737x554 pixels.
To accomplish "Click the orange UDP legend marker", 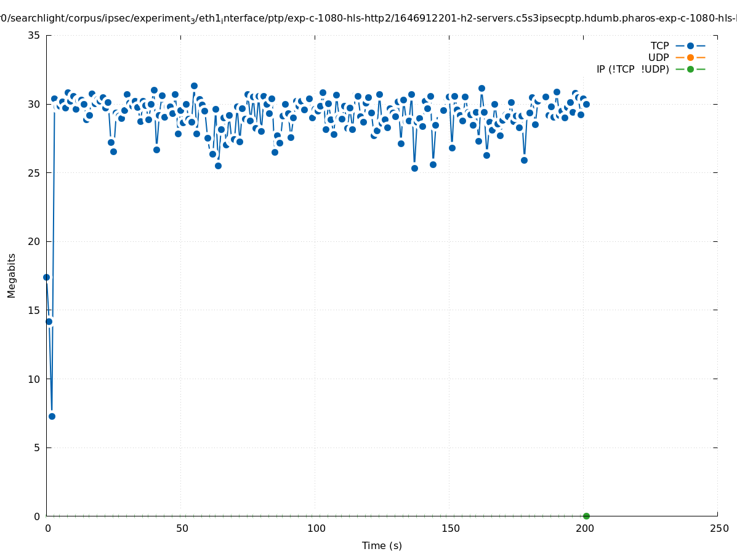I will pyautogui.click(x=690, y=58).
